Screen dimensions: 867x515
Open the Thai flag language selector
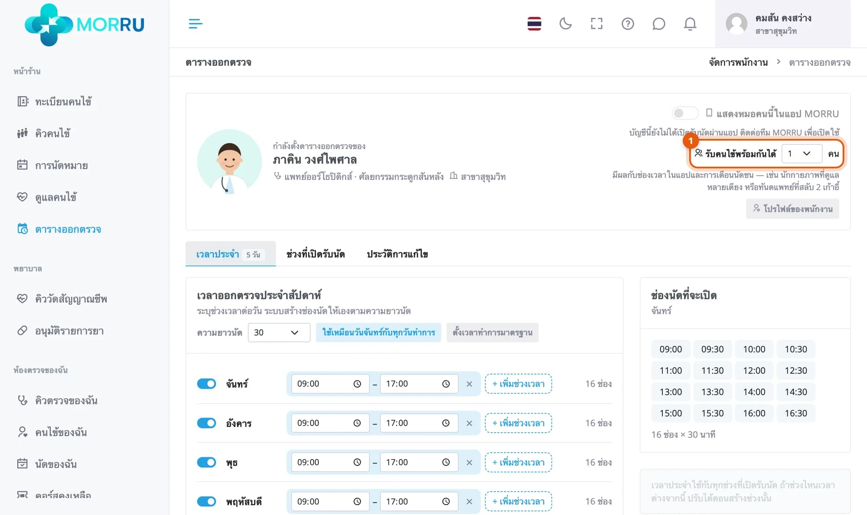pos(534,24)
